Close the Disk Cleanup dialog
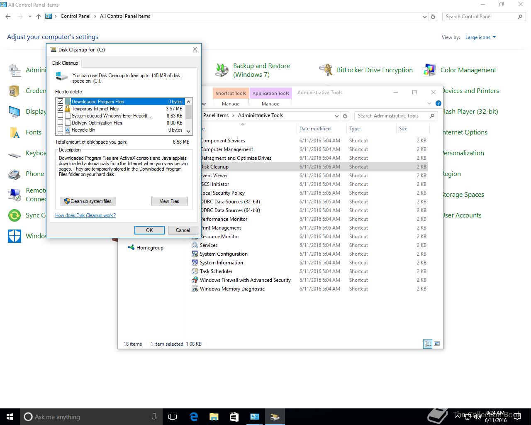 pos(195,49)
